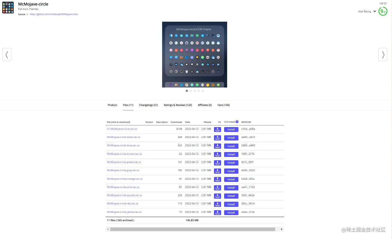Viewport: 392px width, 239px height.
Task: Download icon for McMojave-circle-green.tar.xz
Action: (218, 163)
